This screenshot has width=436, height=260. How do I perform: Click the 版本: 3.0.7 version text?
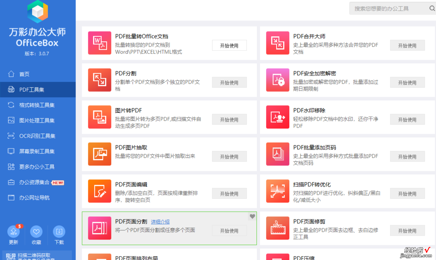click(x=37, y=53)
